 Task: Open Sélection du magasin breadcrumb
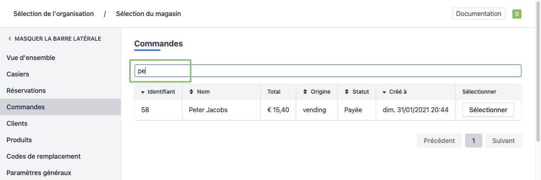coord(148,14)
